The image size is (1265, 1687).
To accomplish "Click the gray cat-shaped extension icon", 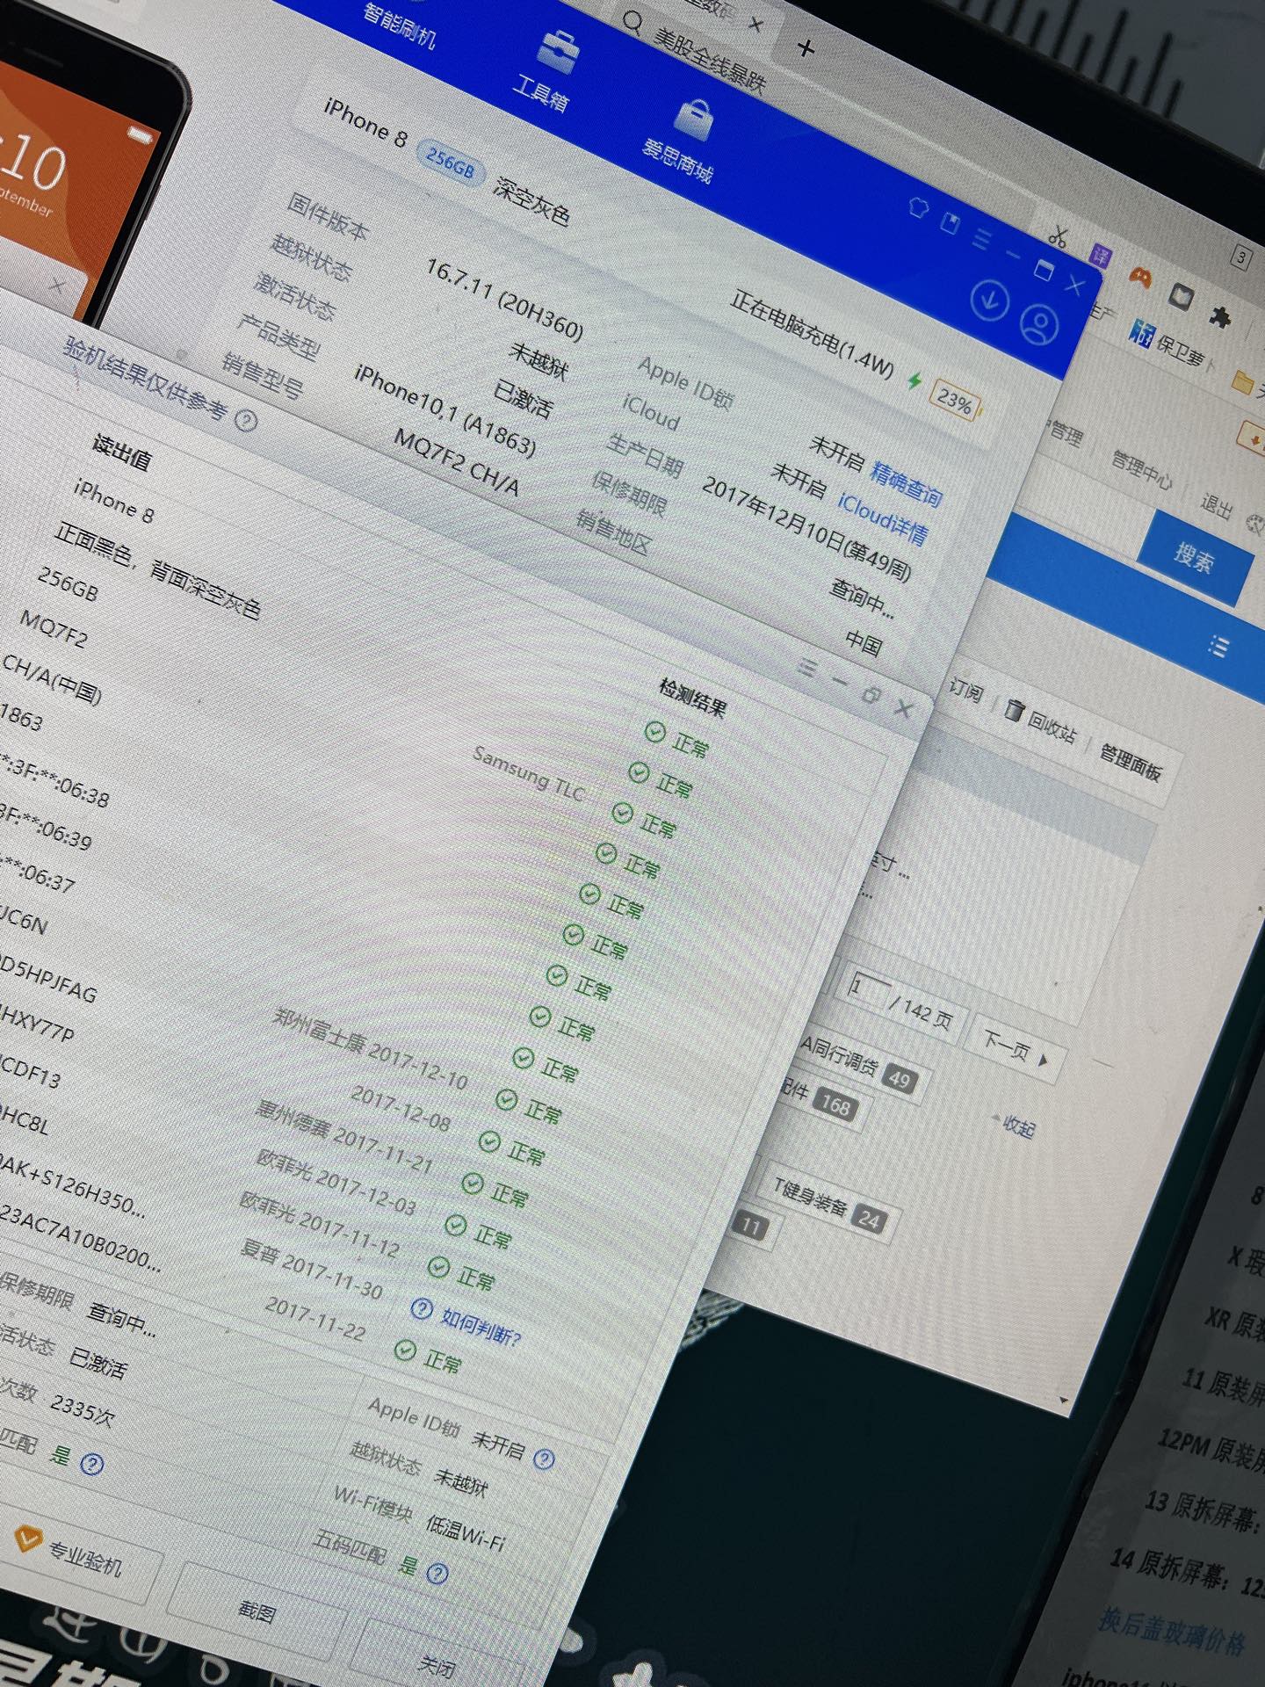I will tap(1181, 297).
